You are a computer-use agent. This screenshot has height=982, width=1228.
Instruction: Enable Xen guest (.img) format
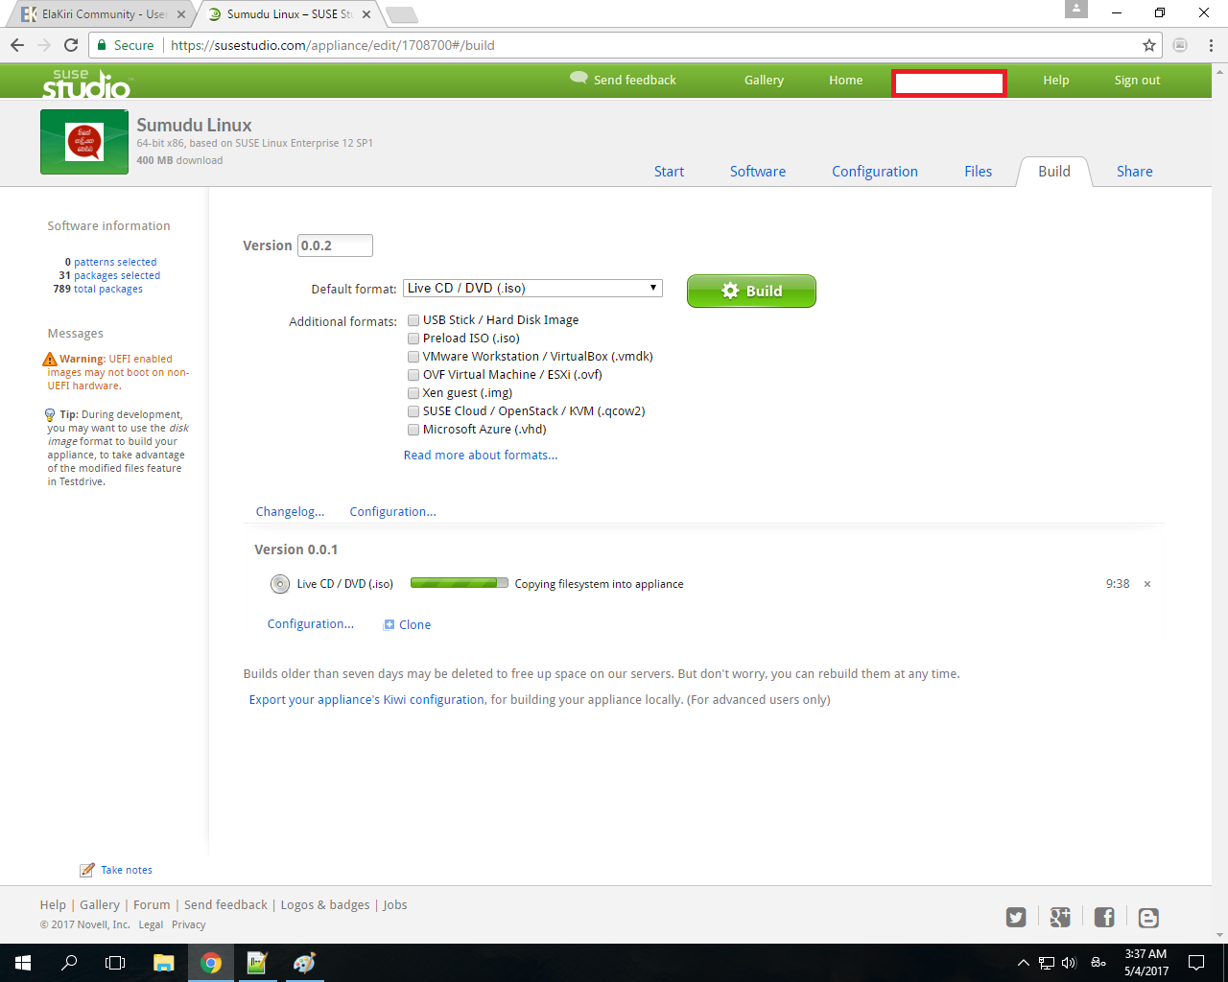click(x=413, y=393)
